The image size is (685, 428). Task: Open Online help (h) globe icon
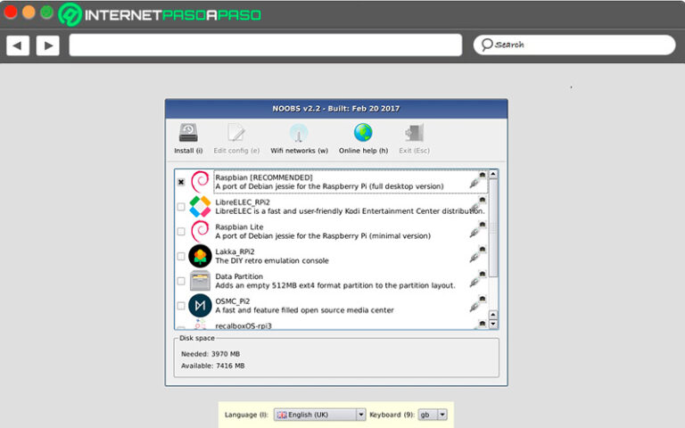[x=363, y=133]
